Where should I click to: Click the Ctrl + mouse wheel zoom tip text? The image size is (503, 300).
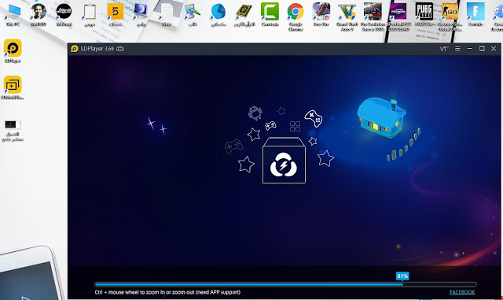(167, 292)
